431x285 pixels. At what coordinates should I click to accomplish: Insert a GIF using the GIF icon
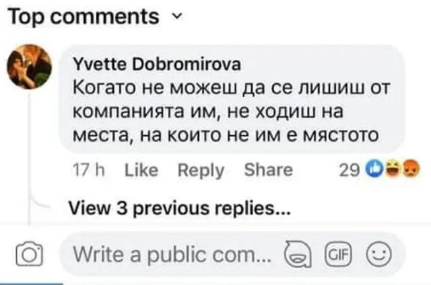(x=336, y=255)
